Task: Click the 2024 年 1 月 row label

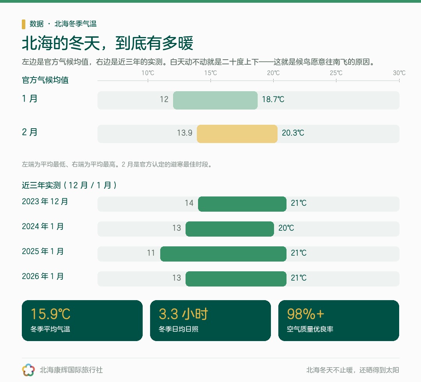Action: pos(43,226)
